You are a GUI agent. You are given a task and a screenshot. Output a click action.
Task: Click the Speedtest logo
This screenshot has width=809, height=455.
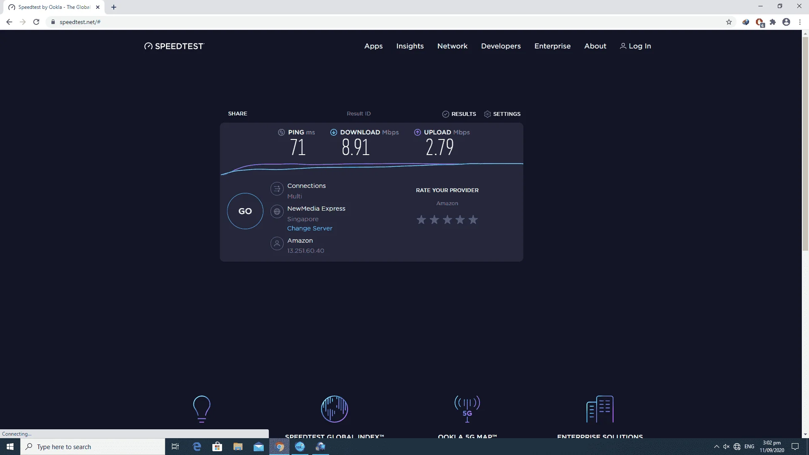[x=174, y=46]
